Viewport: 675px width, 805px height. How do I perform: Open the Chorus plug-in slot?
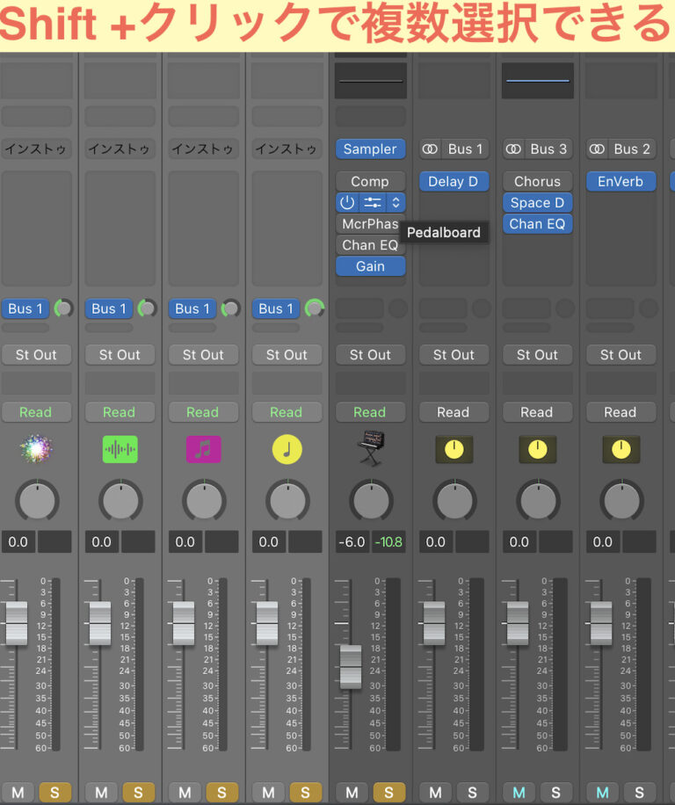(537, 181)
